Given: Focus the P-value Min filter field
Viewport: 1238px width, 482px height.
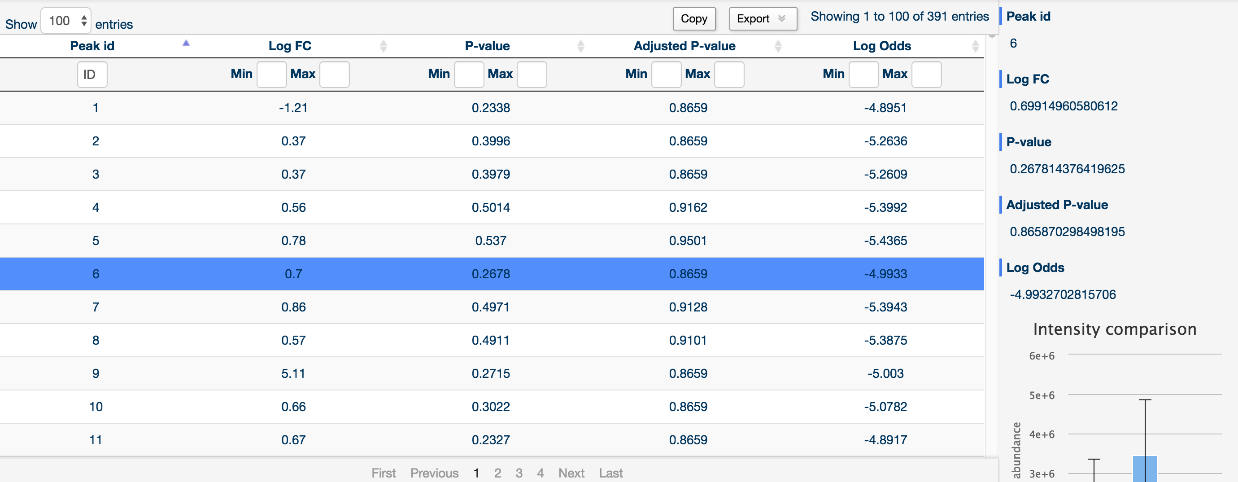Looking at the screenshot, I should (x=469, y=74).
